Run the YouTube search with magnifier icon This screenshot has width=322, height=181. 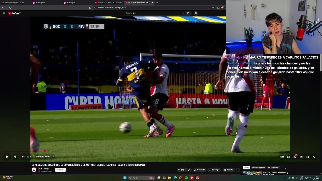click(188, 13)
